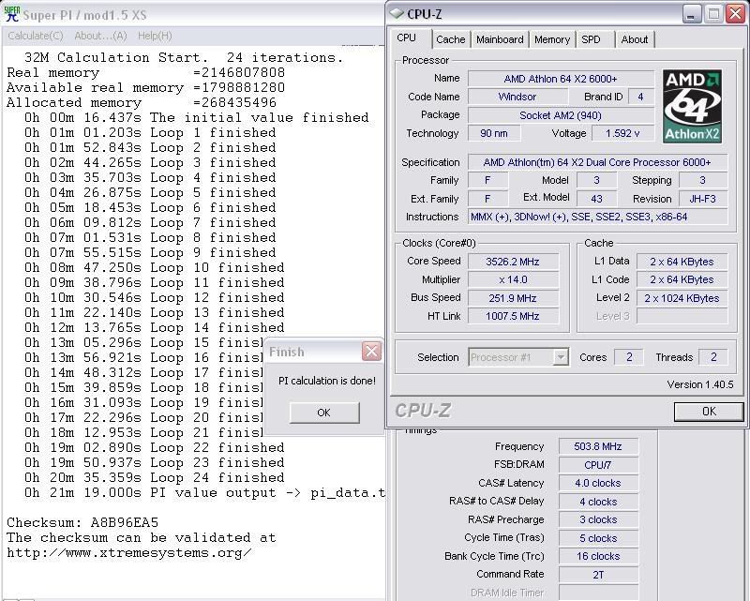Click the Multiplier value x 14.0
The image size is (750, 601).
pos(513,279)
